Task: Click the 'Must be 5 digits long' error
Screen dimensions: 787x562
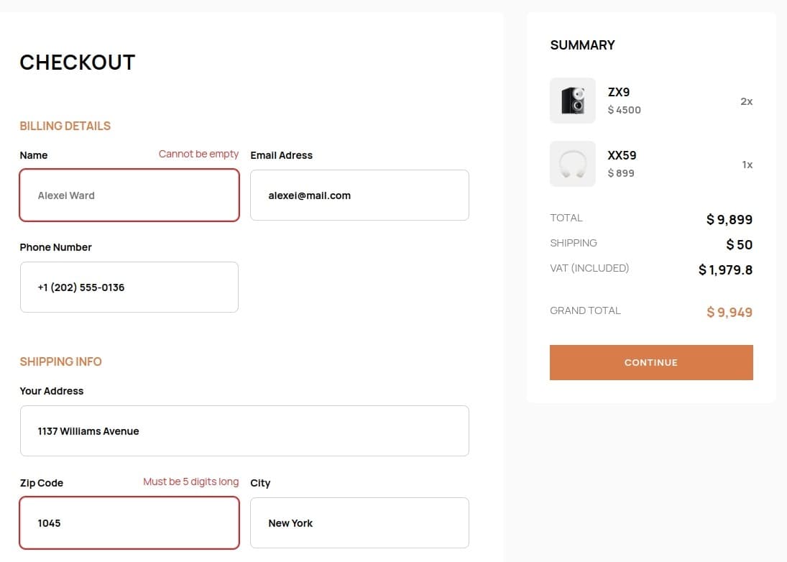Action: [x=190, y=482]
